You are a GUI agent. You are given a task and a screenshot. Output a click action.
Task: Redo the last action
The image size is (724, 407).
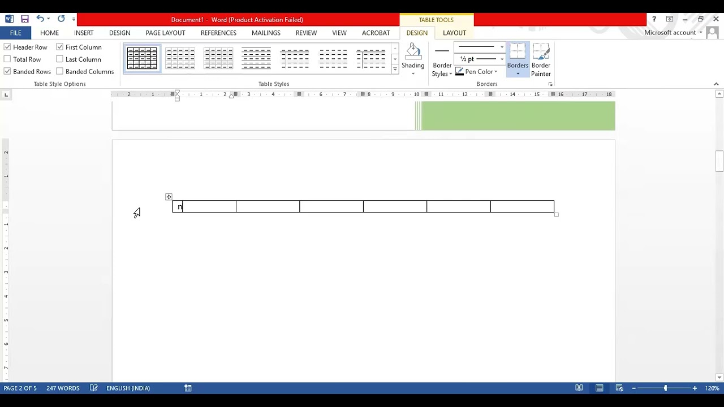coord(61,19)
